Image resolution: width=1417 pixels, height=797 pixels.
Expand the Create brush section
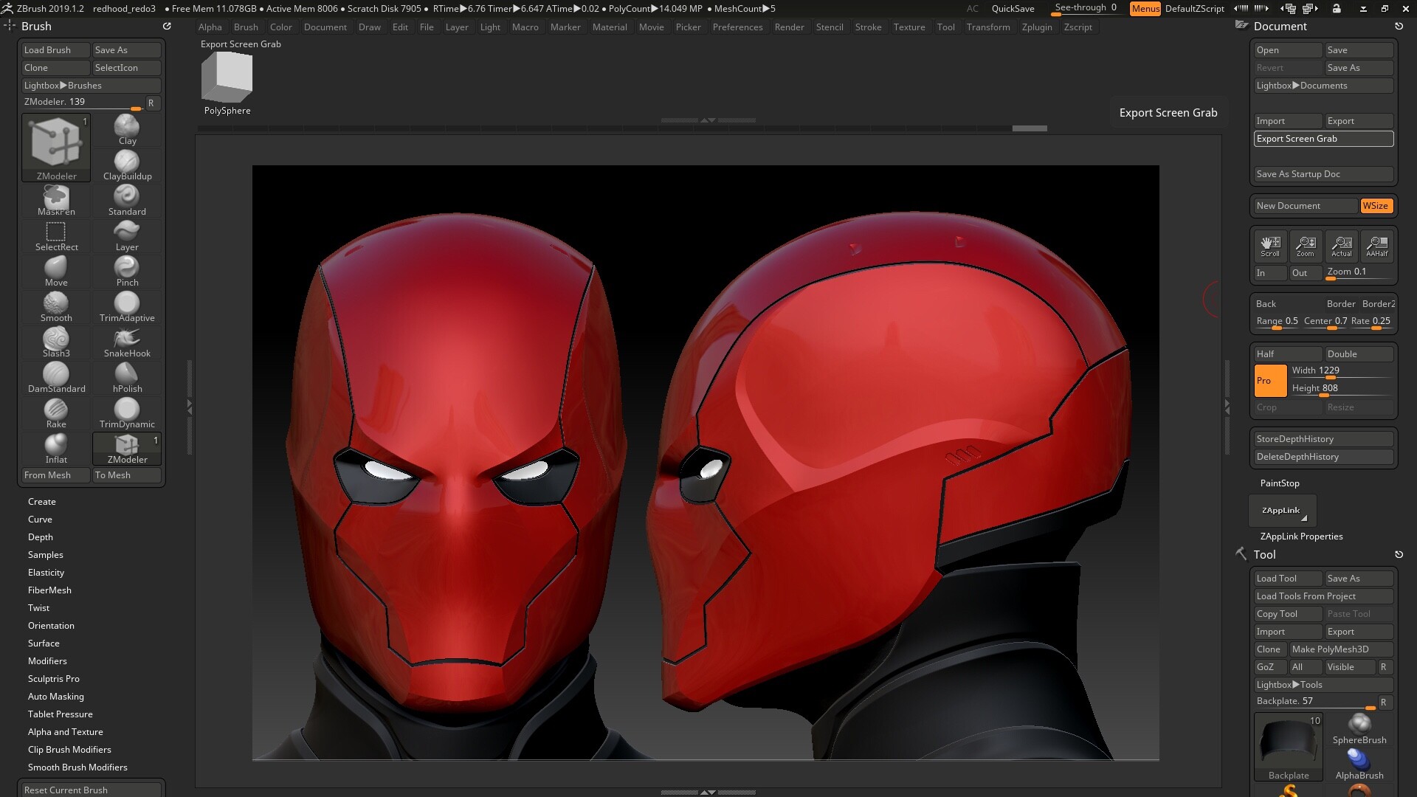click(x=42, y=502)
